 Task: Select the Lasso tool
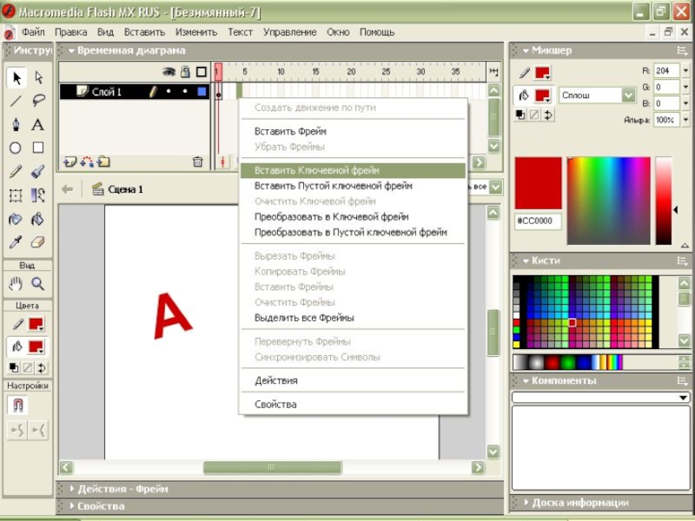tap(38, 101)
